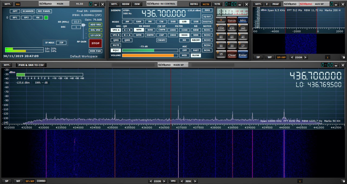Viewport: 347px width, 184px height.
Task: Click PWR & SNR TO CSV button
Action: 31,65
